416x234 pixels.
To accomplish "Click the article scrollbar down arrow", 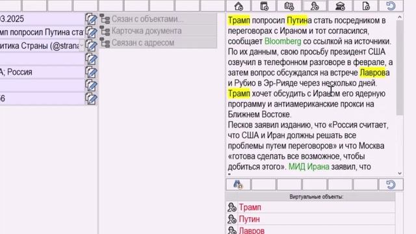I will 400,174.
